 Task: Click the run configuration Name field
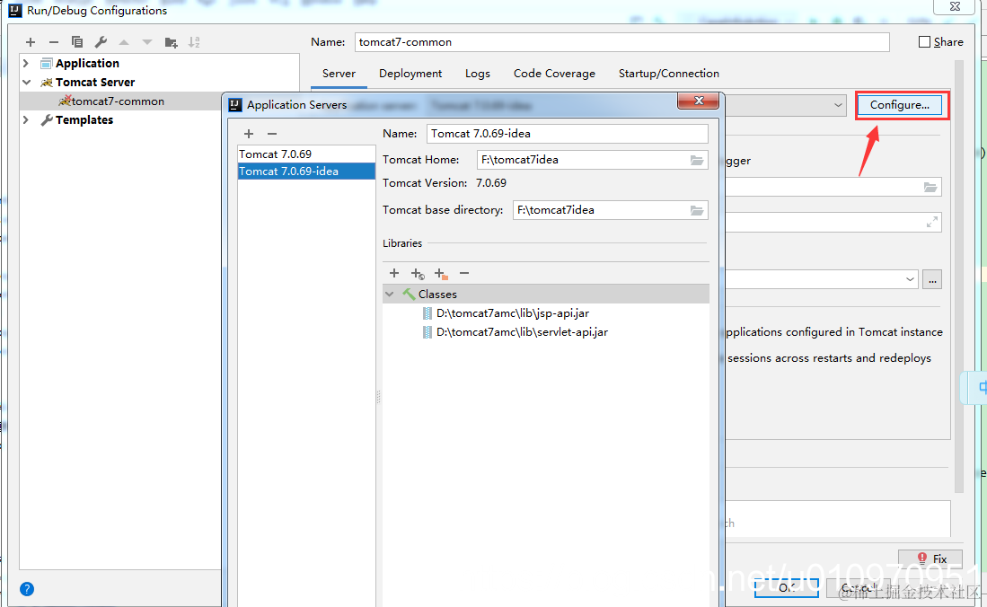tap(621, 42)
